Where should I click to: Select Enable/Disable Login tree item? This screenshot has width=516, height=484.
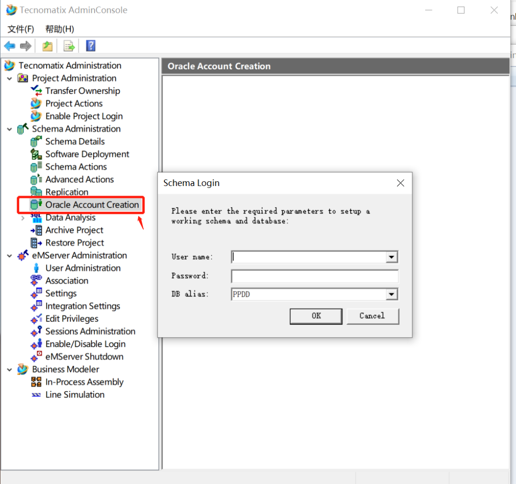pos(85,344)
